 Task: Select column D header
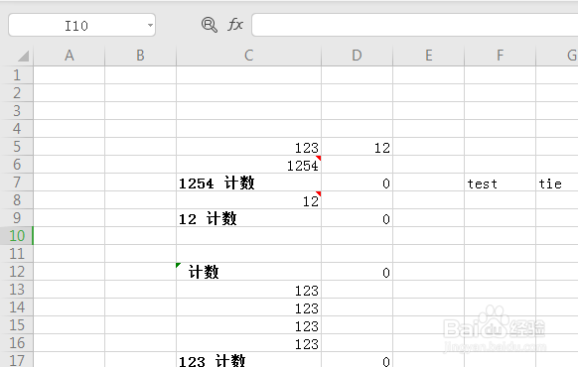tap(357, 56)
